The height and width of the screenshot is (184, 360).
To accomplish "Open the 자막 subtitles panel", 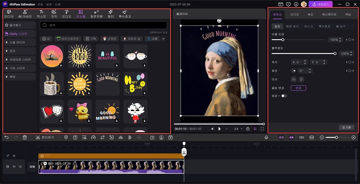I will click(54, 14).
